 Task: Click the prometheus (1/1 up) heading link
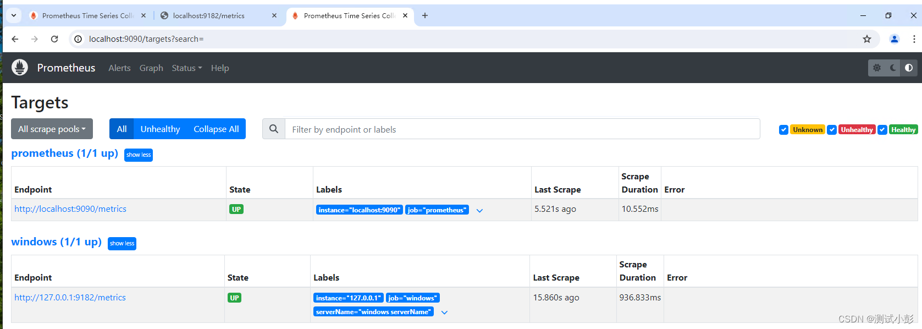tap(65, 153)
